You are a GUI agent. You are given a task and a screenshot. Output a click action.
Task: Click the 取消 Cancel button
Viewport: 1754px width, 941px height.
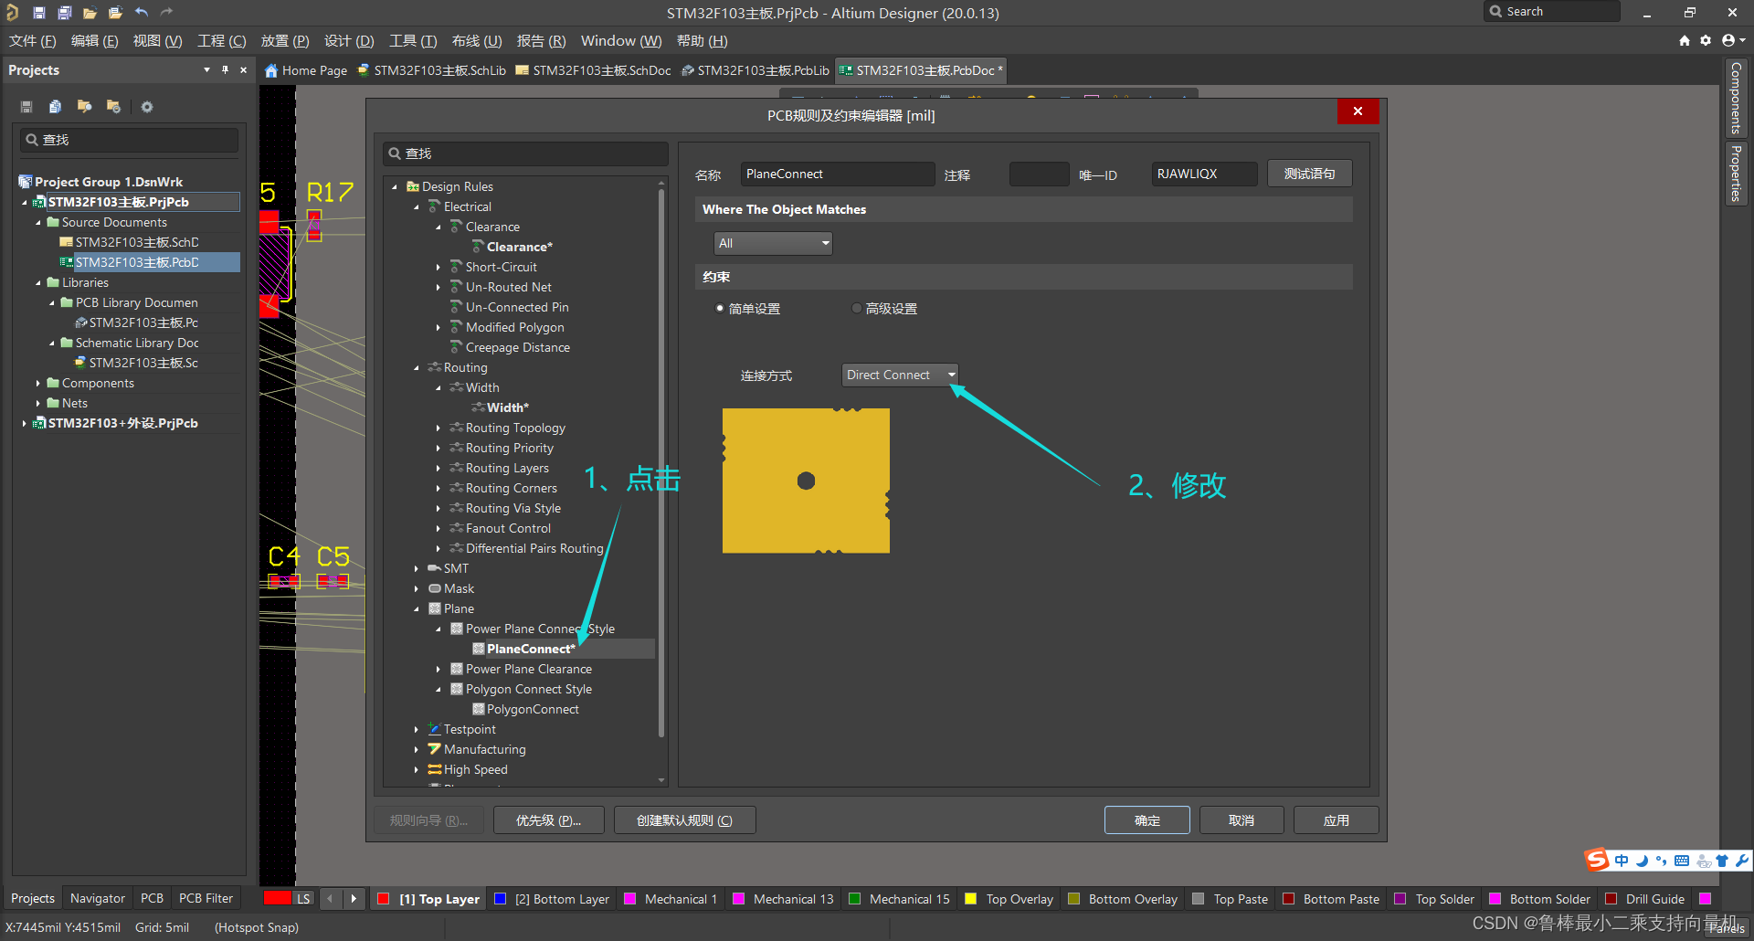1242,820
